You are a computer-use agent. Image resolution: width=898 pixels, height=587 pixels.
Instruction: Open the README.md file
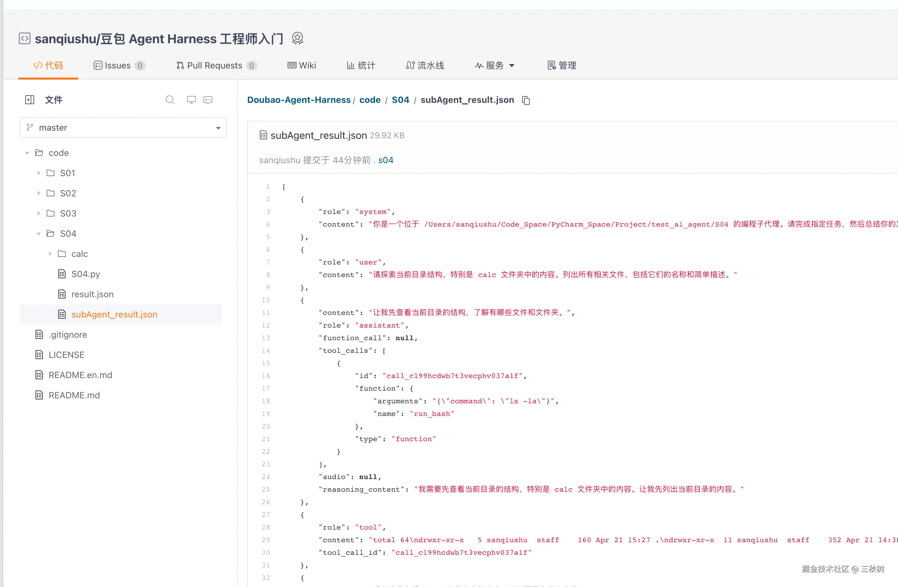74,395
